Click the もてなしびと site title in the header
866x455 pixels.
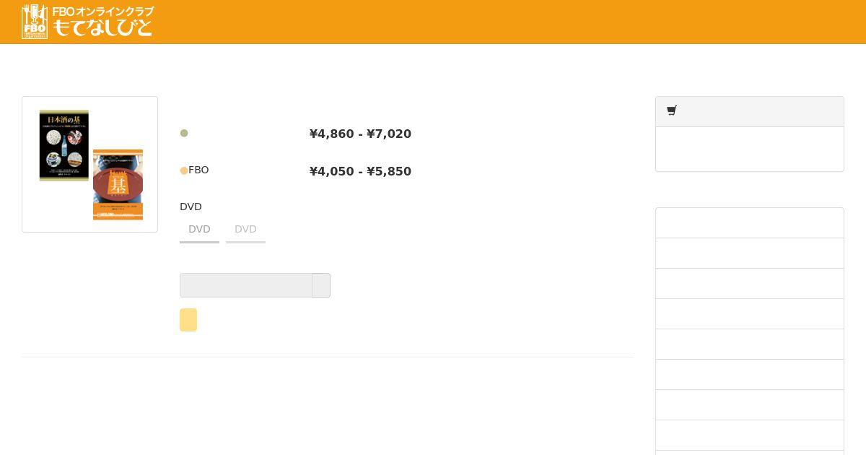point(102,28)
